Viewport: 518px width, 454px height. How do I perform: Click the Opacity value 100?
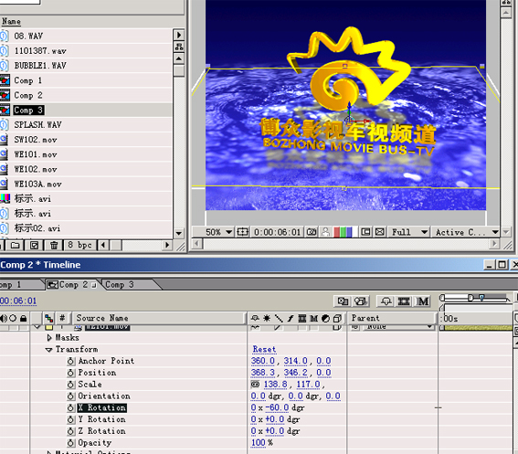click(x=258, y=443)
